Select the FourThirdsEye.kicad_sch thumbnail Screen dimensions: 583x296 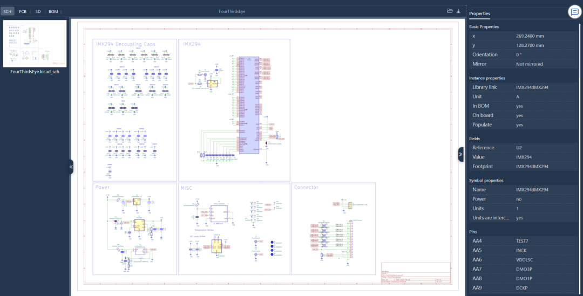(35, 44)
